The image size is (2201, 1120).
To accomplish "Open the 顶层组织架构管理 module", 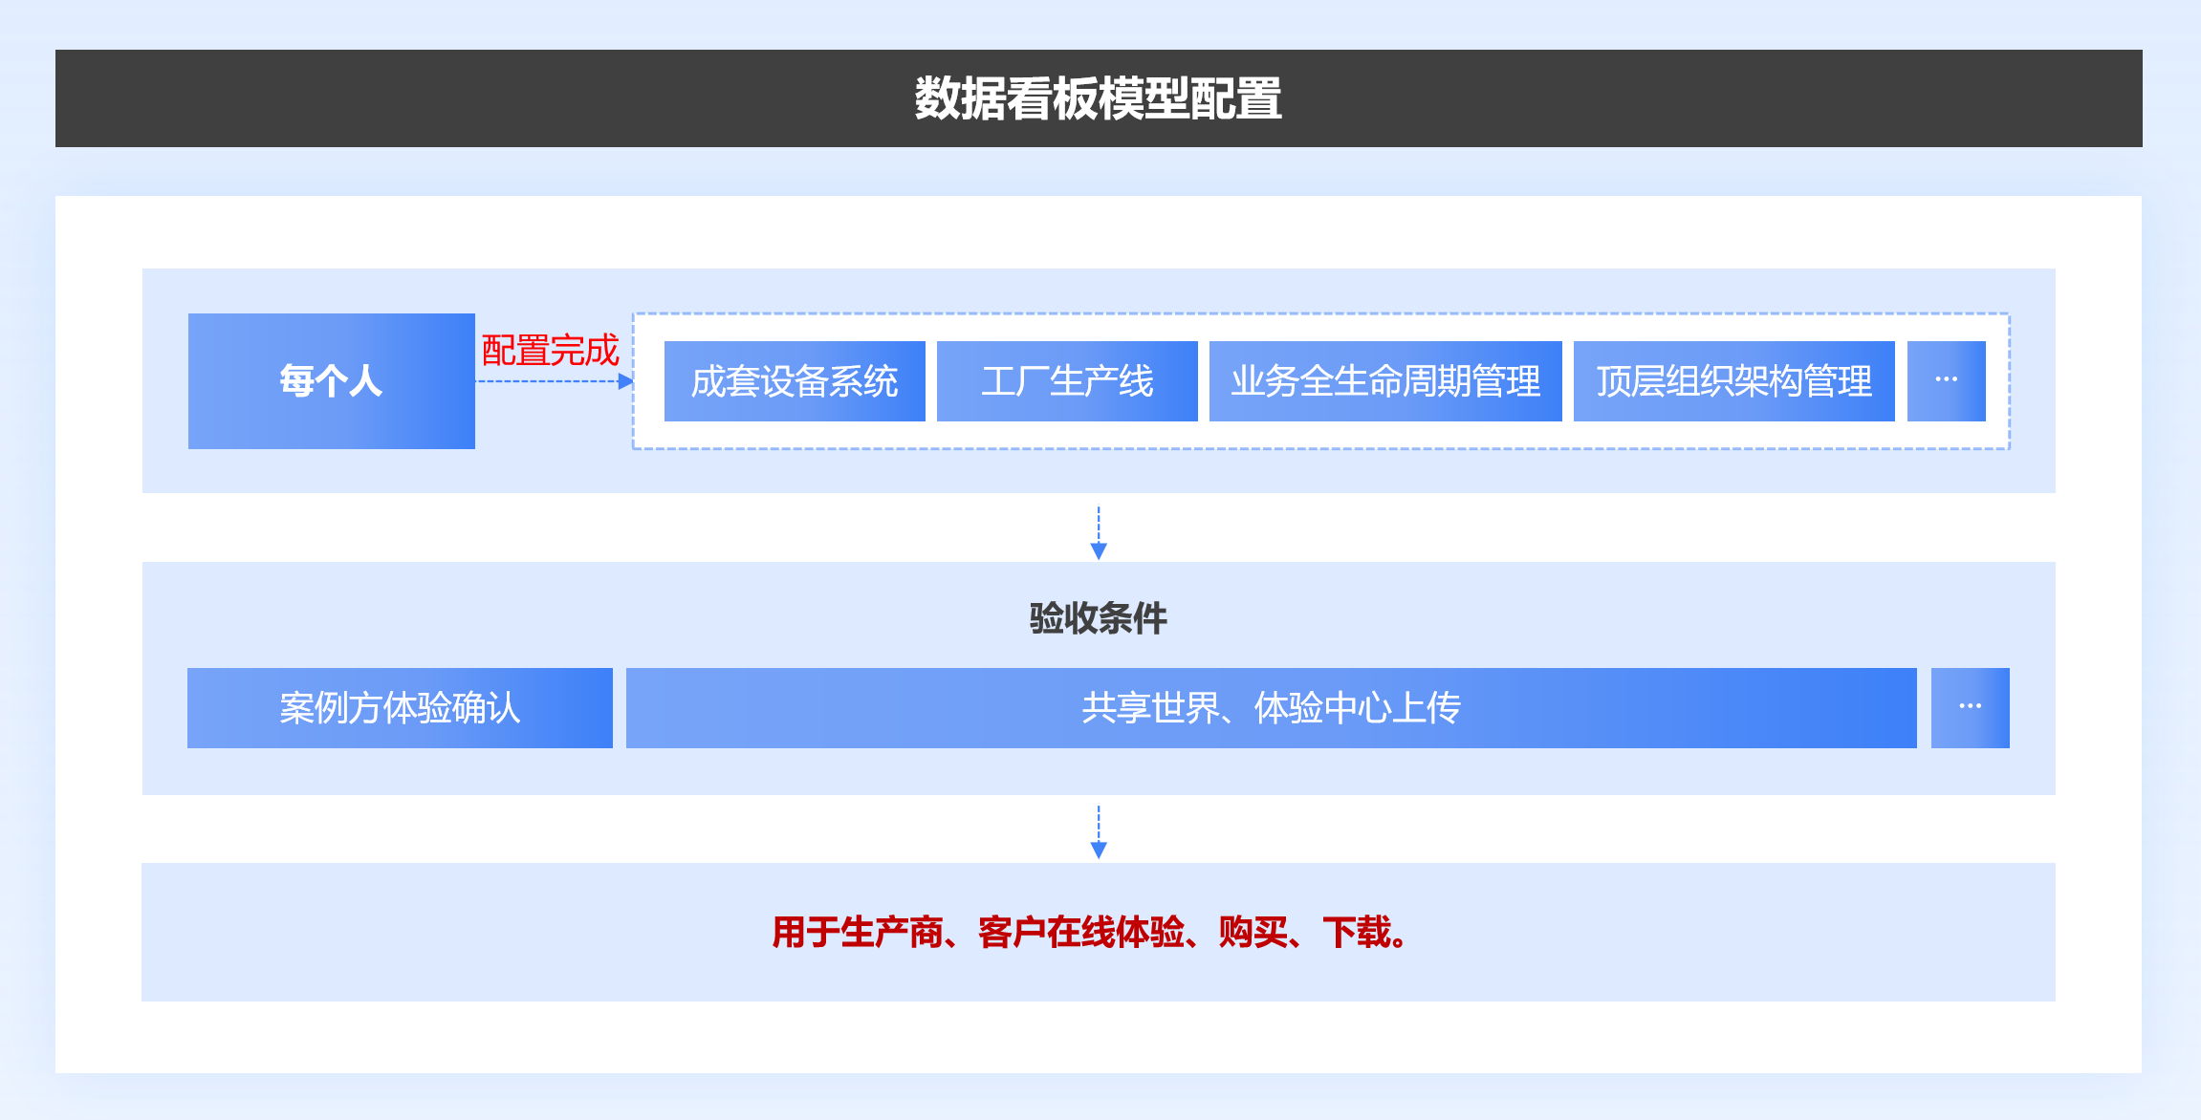I will [x=1732, y=381].
